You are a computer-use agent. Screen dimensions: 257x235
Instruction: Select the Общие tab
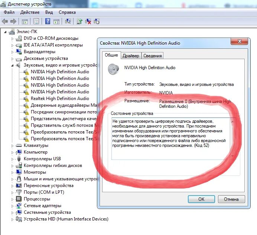[x=111, y=55]
